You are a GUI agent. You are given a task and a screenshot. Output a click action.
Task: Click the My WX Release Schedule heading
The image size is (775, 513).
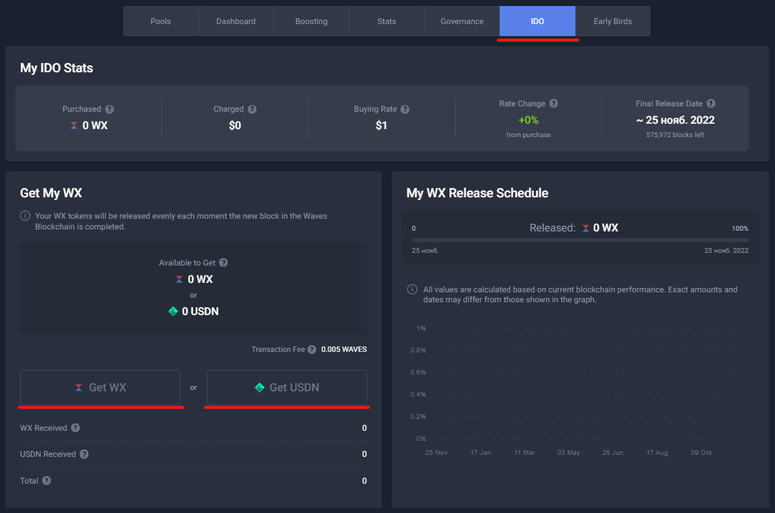click(477, 193)
